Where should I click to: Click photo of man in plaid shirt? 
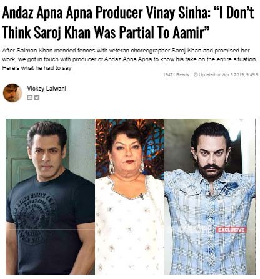(x=210, y=197)
